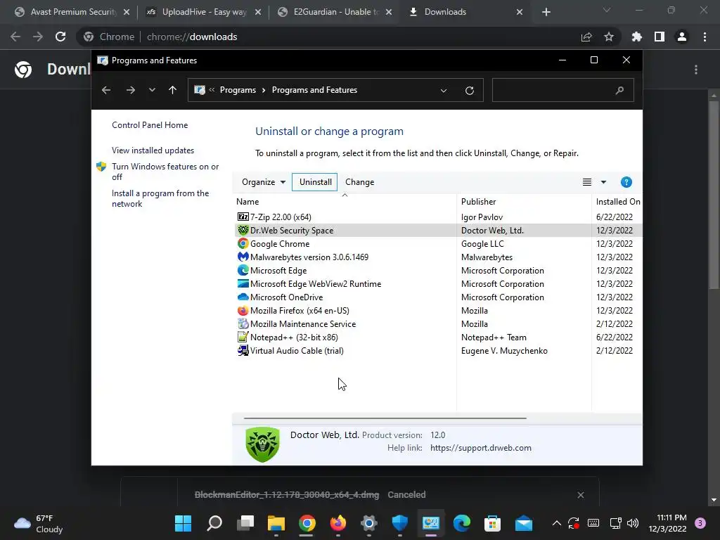Go back in Programs and Features window
This screenshot has height=540, width=720.
(106, 90)
